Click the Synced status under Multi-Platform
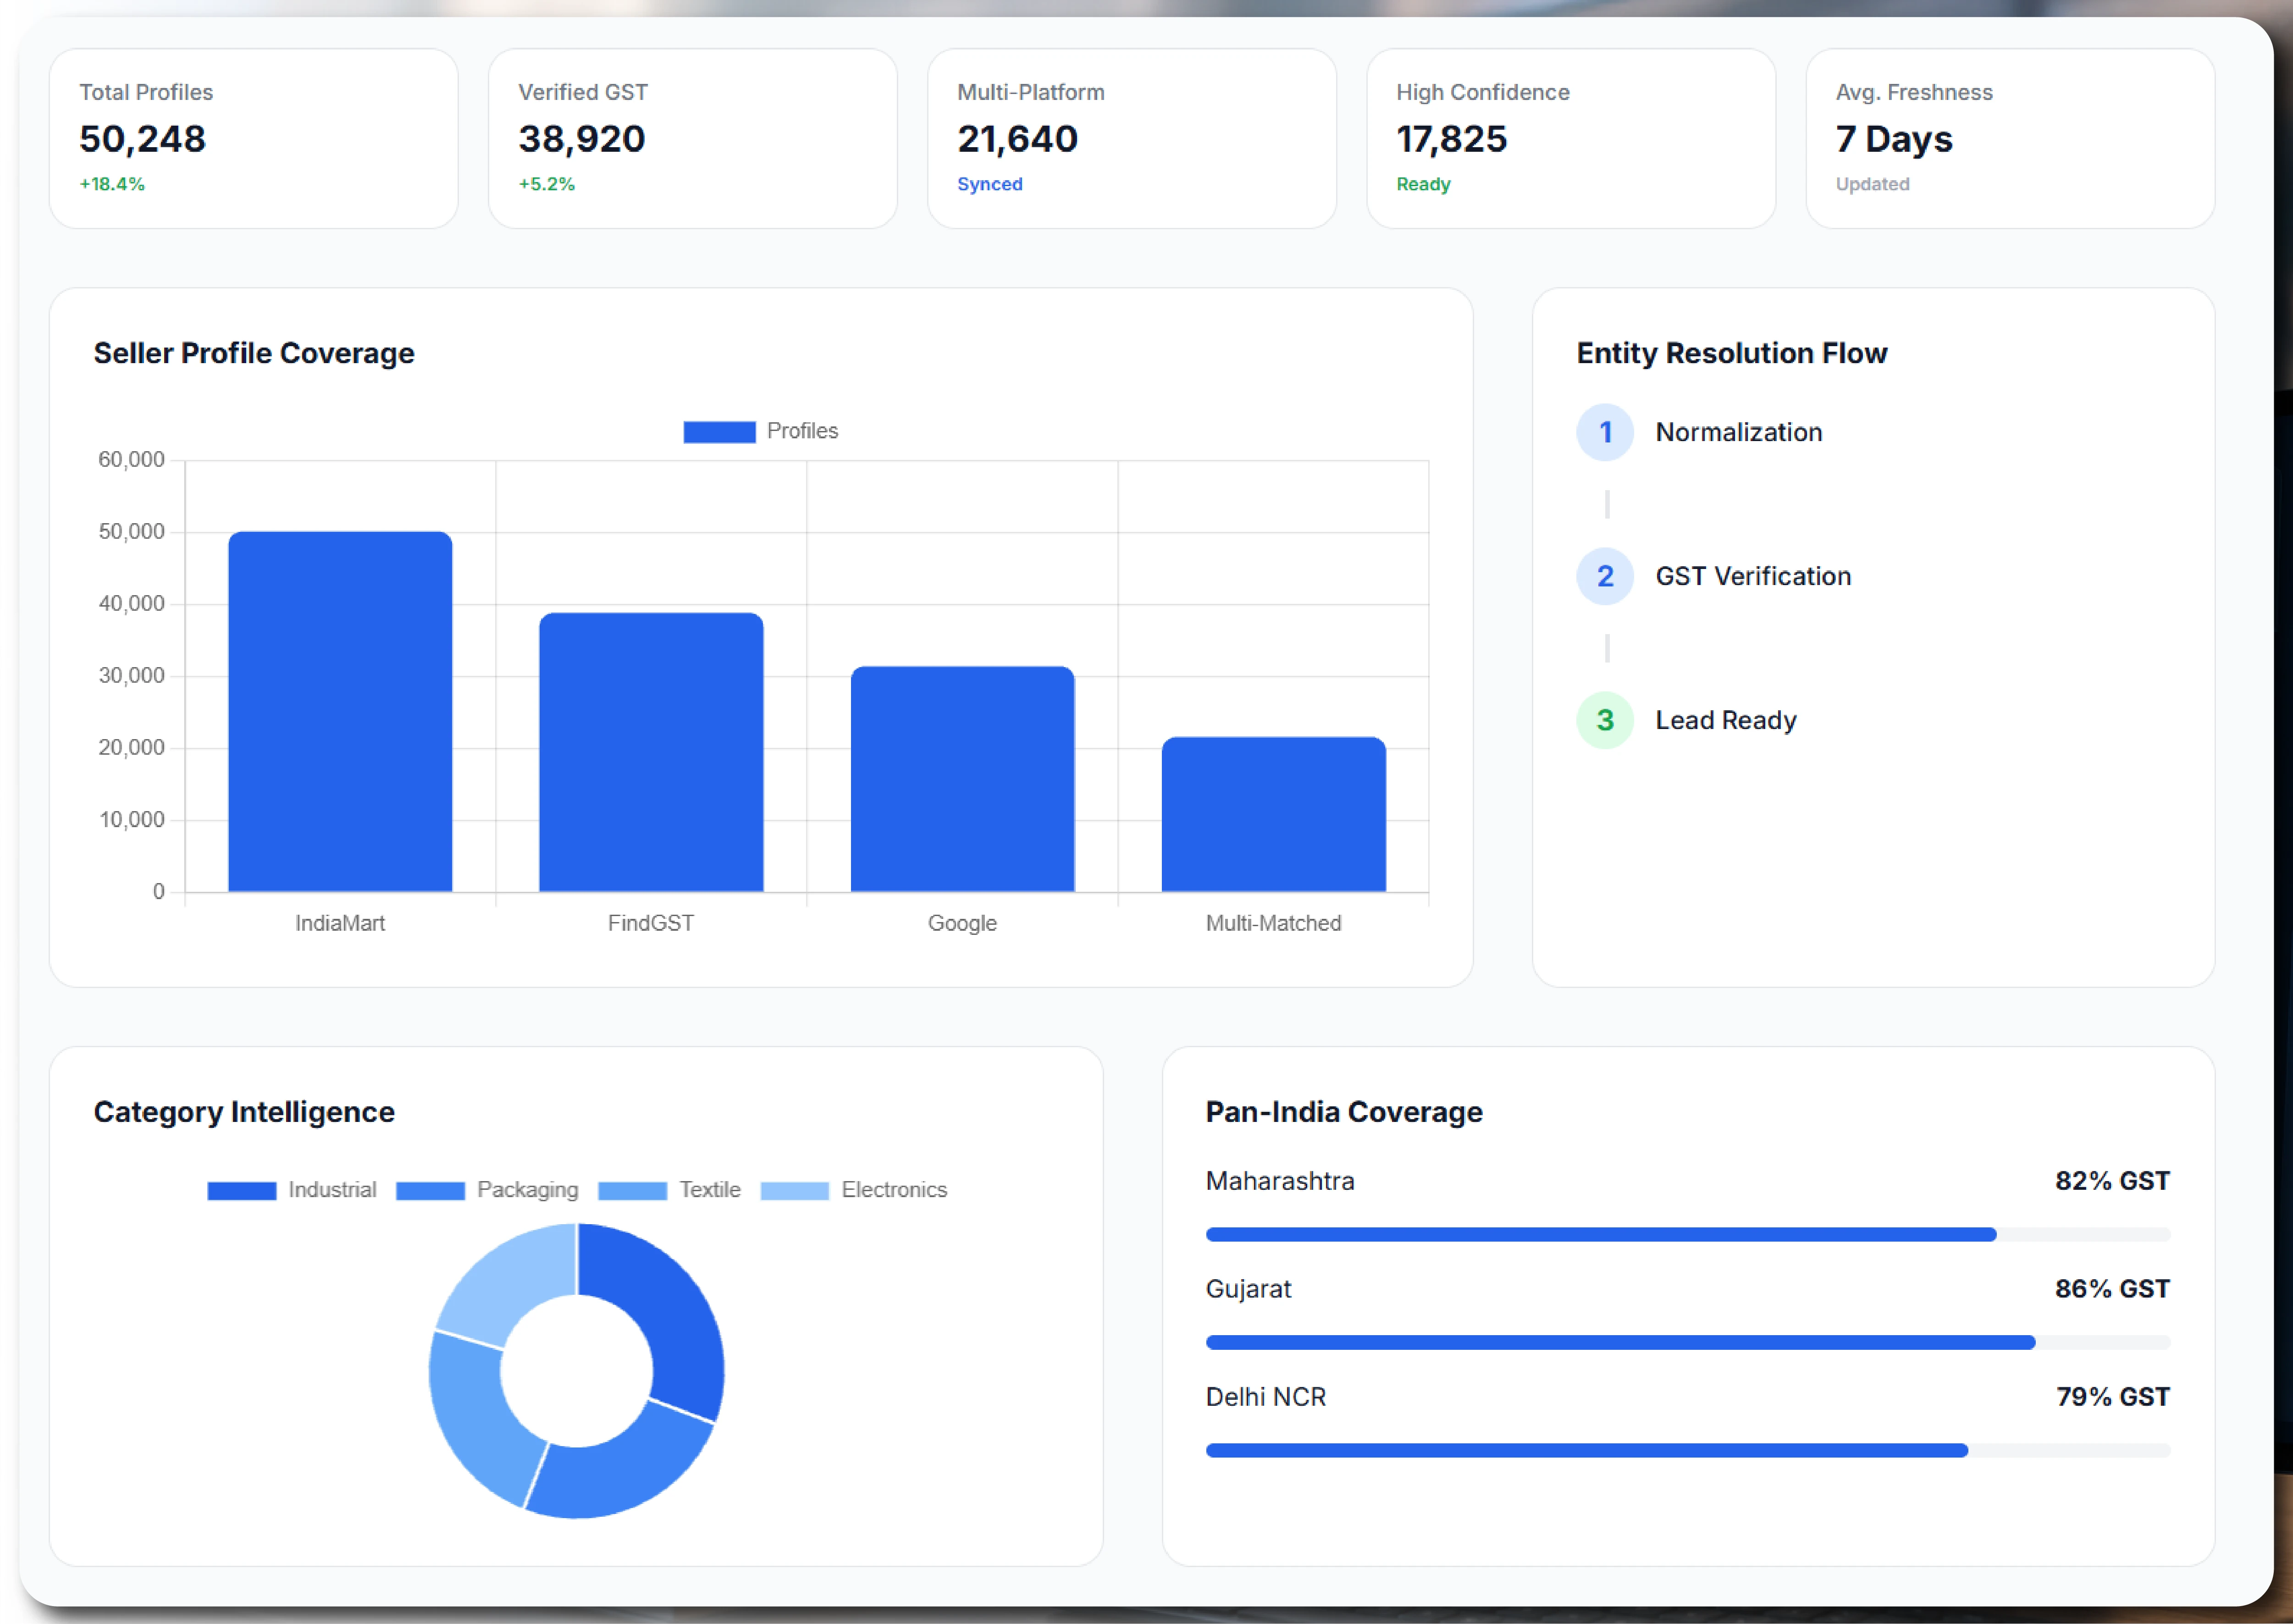Viewport: 2293px width, 1624px height. coord(990,185)
